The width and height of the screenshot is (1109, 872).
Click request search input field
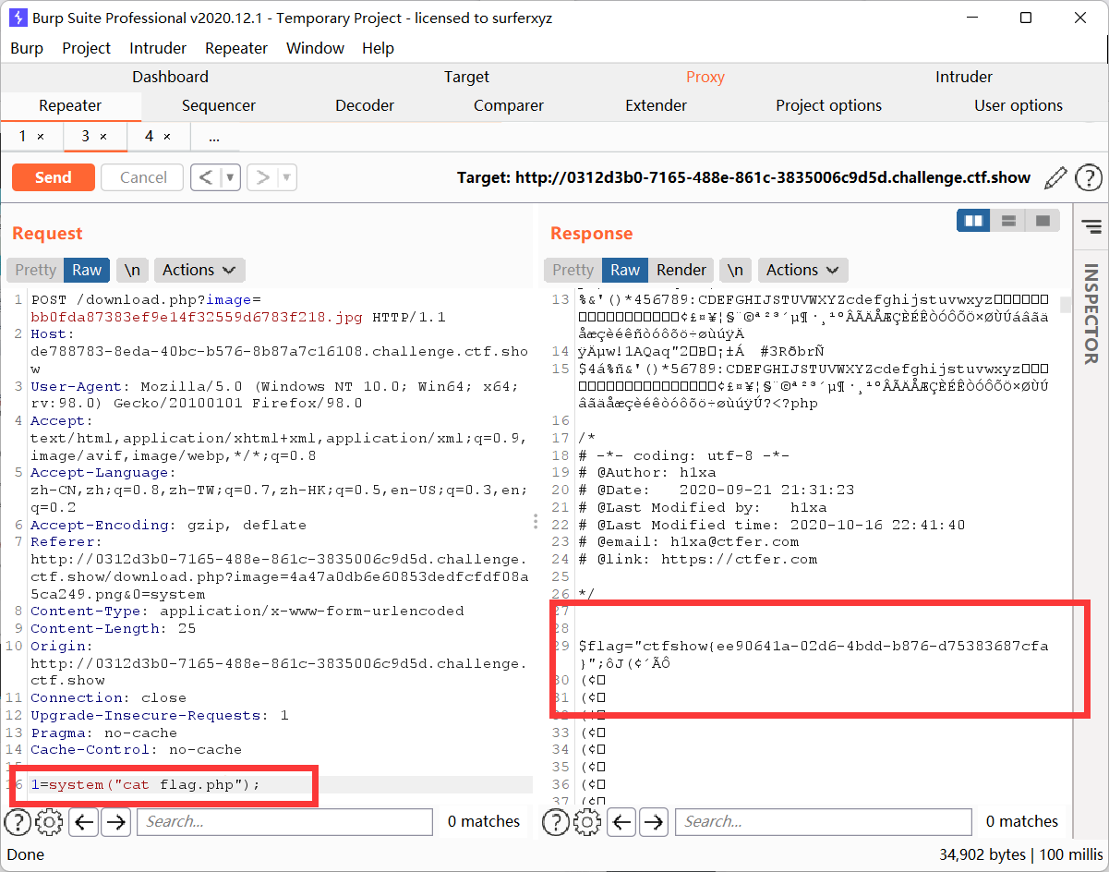pos(284,821)
